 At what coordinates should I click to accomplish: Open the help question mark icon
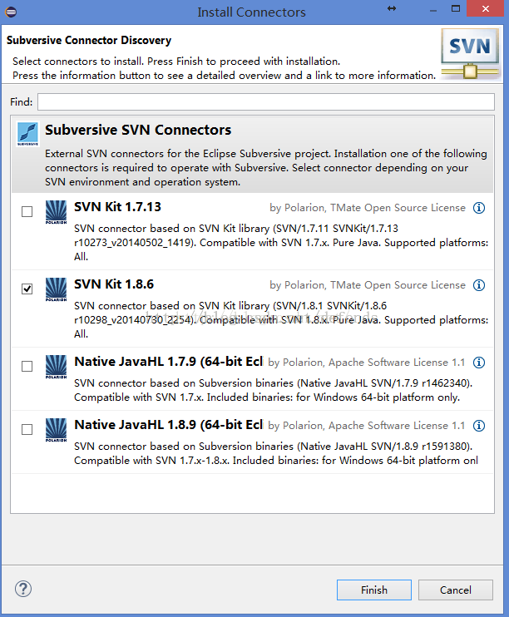23,589
